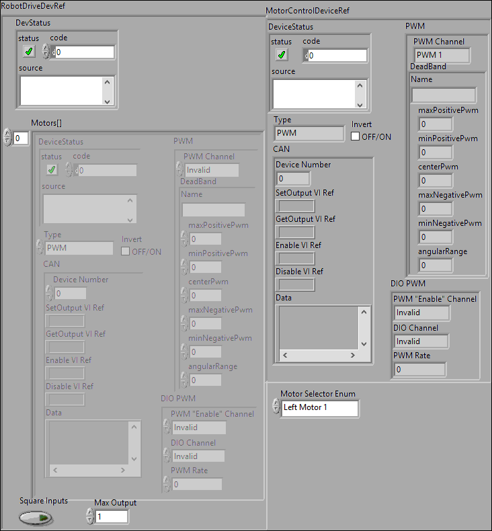Viewport: 492px width, 531px height.
Task: Open the greyed Type PWM selector in Motors
Action: (x=79, y=248)
